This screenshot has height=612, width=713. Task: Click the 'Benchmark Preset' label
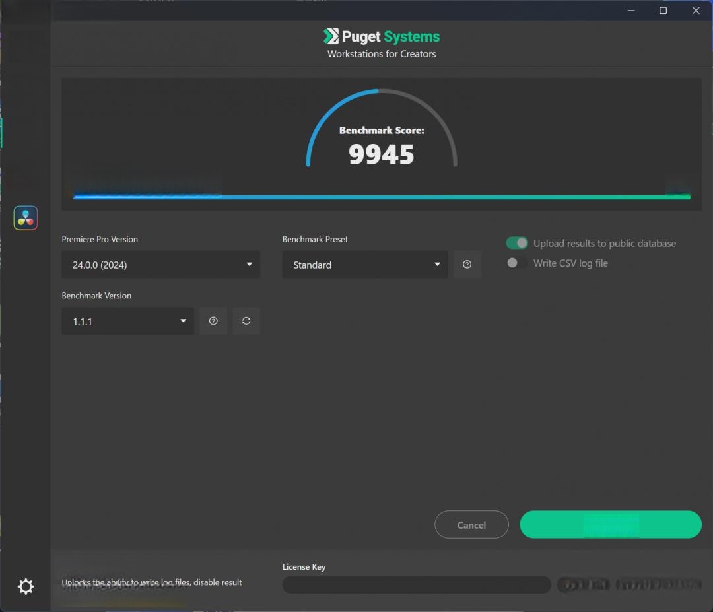(x=315, y=239)
